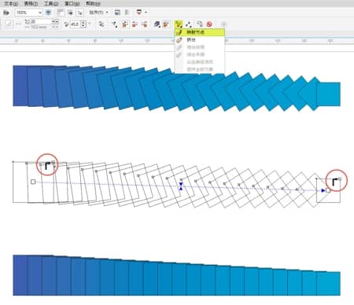
Task: Click the Copy Blend Properties icon
Action: click(200, 24)
